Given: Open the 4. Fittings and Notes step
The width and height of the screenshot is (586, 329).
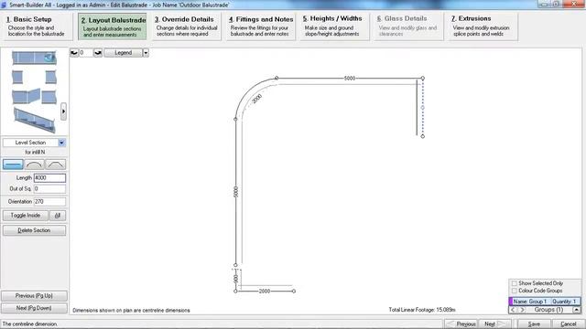Looking at the screenshot, I should [x=260, y=27].
